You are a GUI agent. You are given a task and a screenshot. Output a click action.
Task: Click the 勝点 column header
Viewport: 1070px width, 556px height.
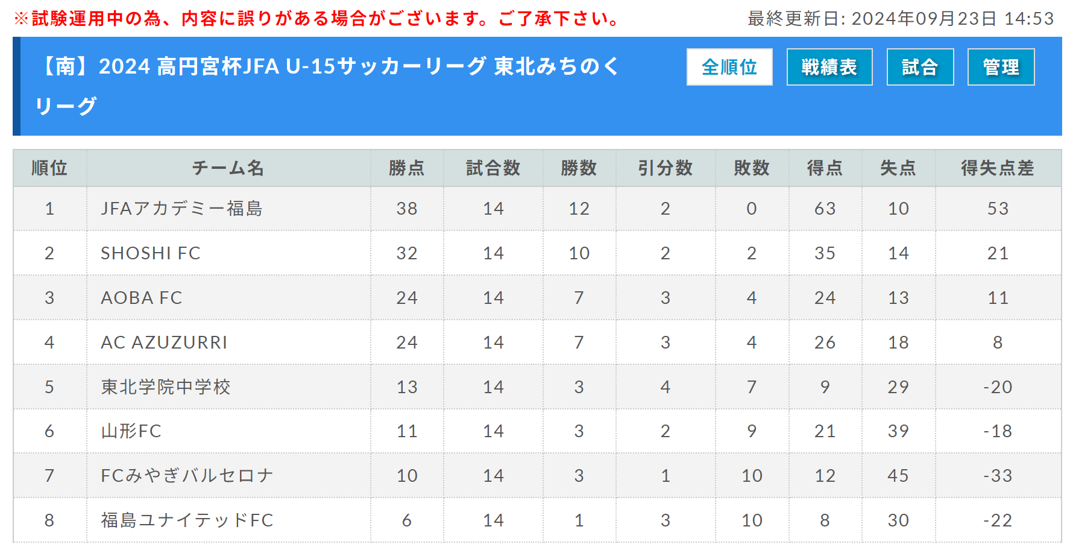pos(407,168)
